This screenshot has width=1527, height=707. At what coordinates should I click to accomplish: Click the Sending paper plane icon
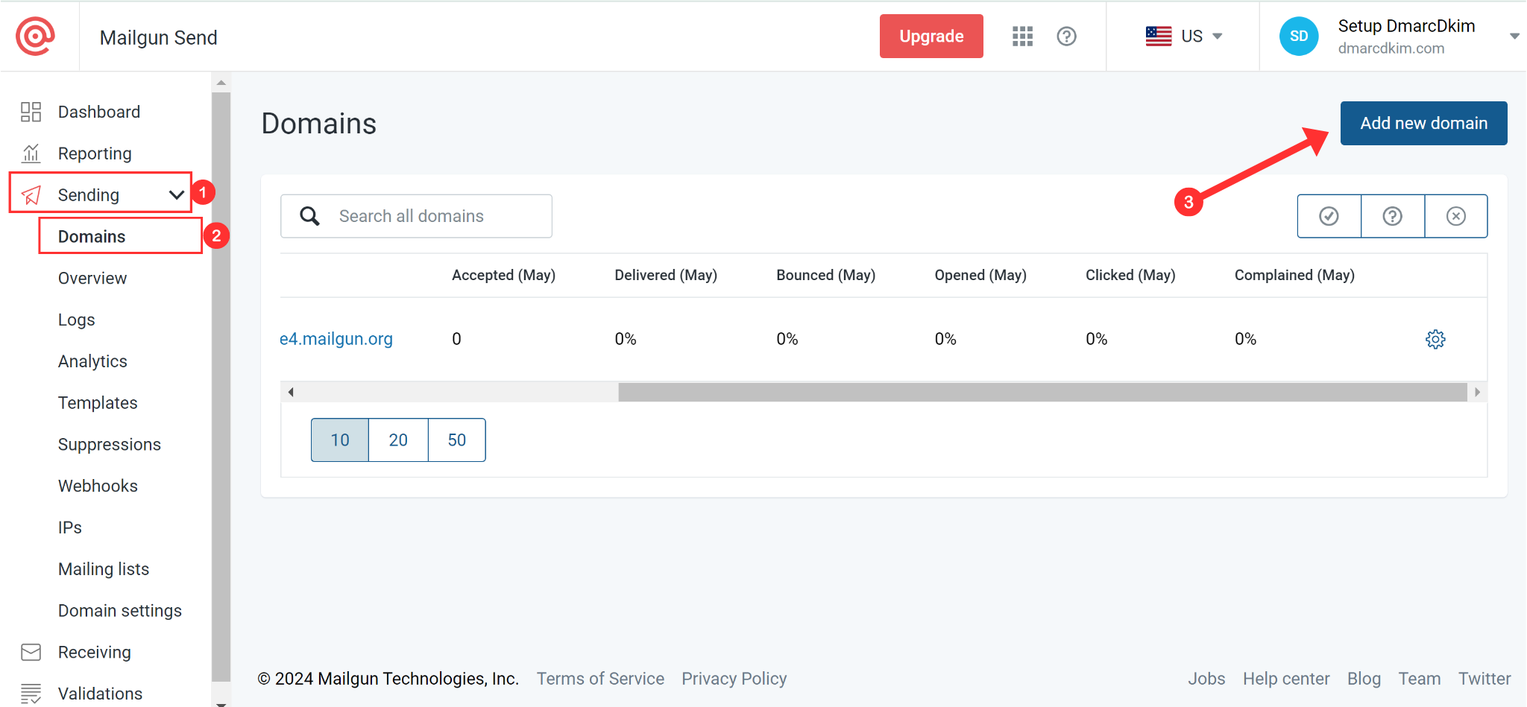click(x=31, y=195)
